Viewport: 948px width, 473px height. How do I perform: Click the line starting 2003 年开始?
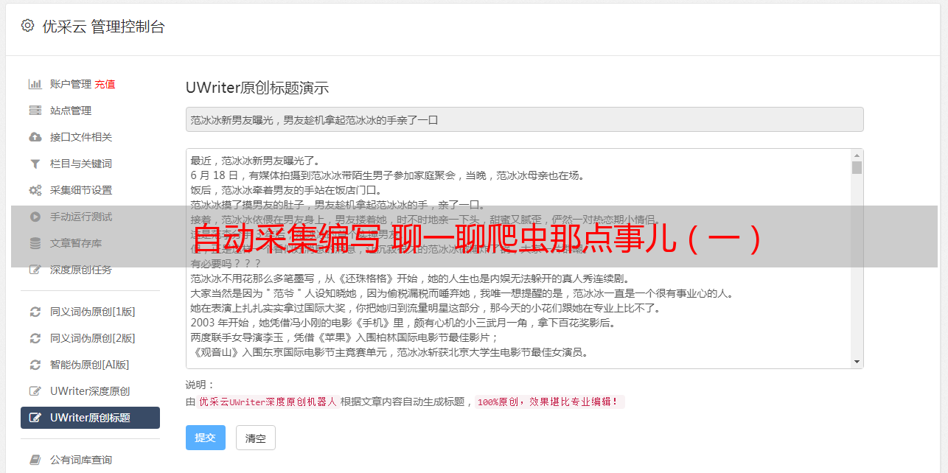[x=402, y=323]
